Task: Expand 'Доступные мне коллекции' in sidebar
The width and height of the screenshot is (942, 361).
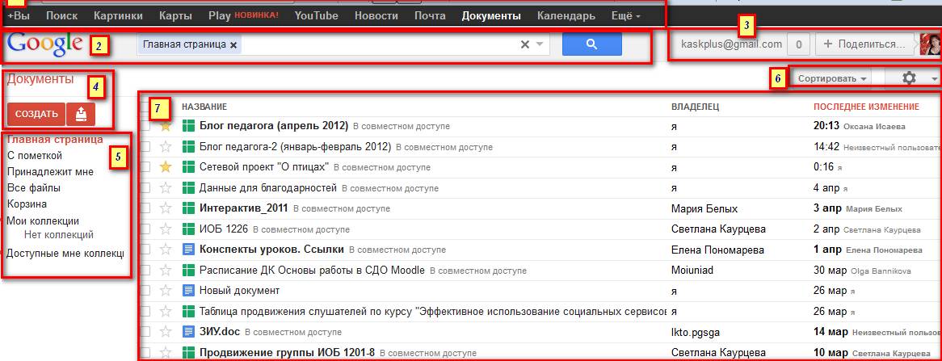Action: 65,254
